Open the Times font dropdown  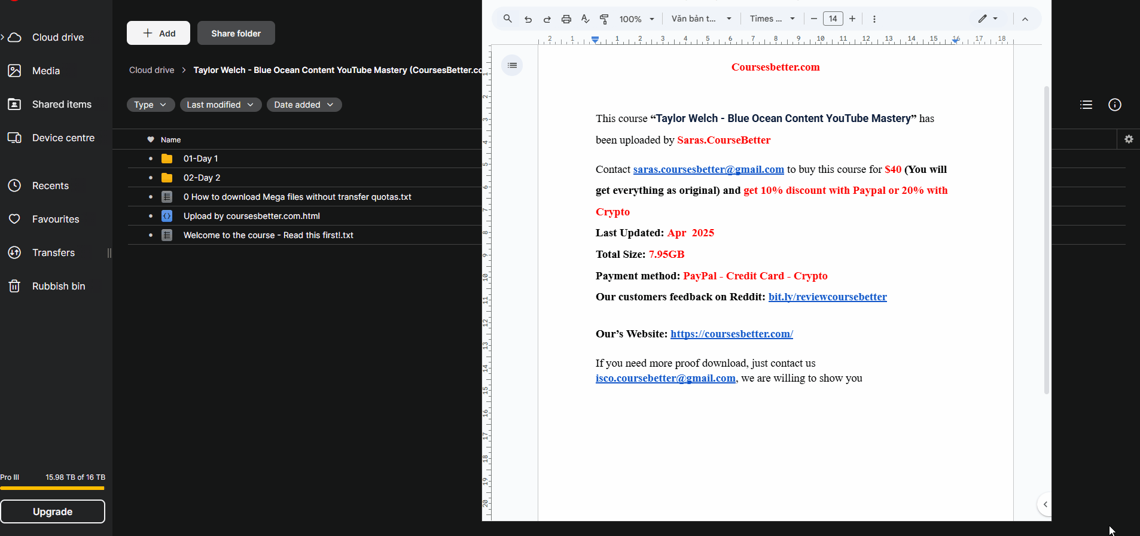773,19
